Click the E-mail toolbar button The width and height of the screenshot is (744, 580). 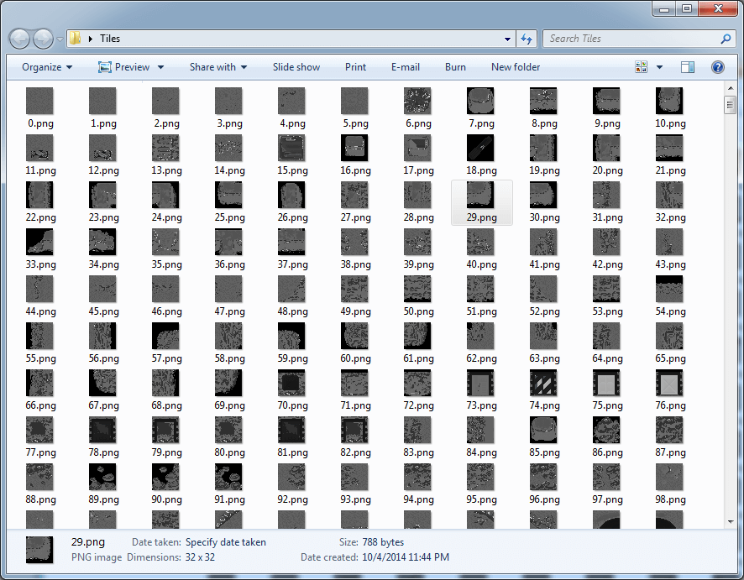[406, 67]
